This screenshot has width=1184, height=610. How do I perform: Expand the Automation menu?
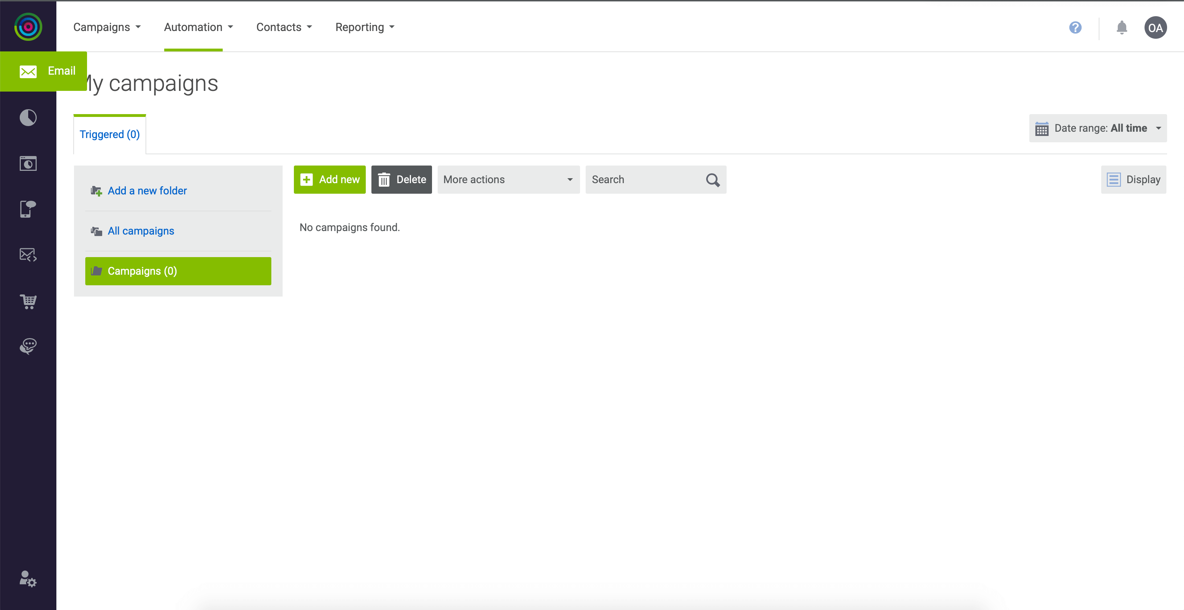[198, 27]
